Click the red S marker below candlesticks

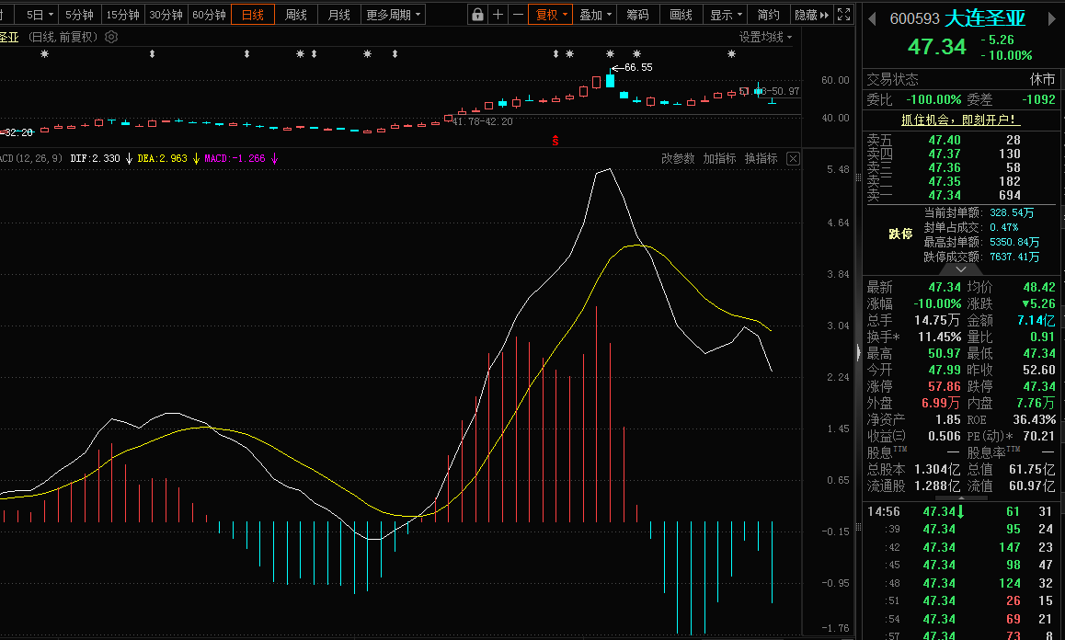tap(555, 140)
